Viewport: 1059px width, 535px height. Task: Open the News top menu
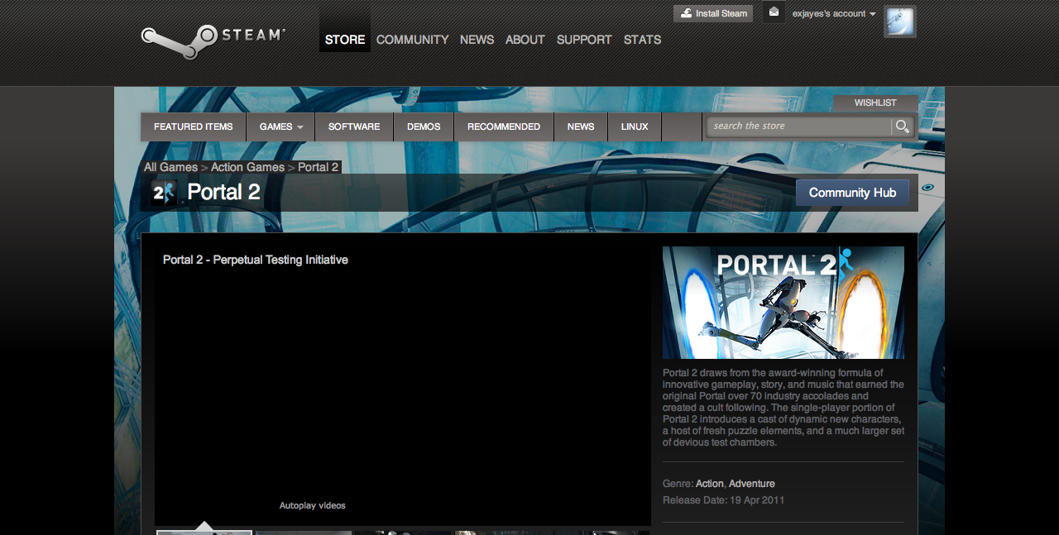point(477,39)
